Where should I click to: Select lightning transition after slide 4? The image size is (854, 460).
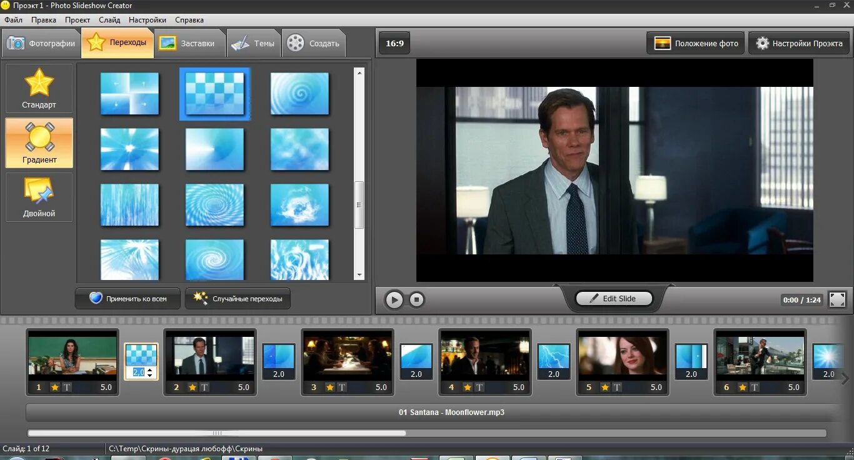coord(554,356)
